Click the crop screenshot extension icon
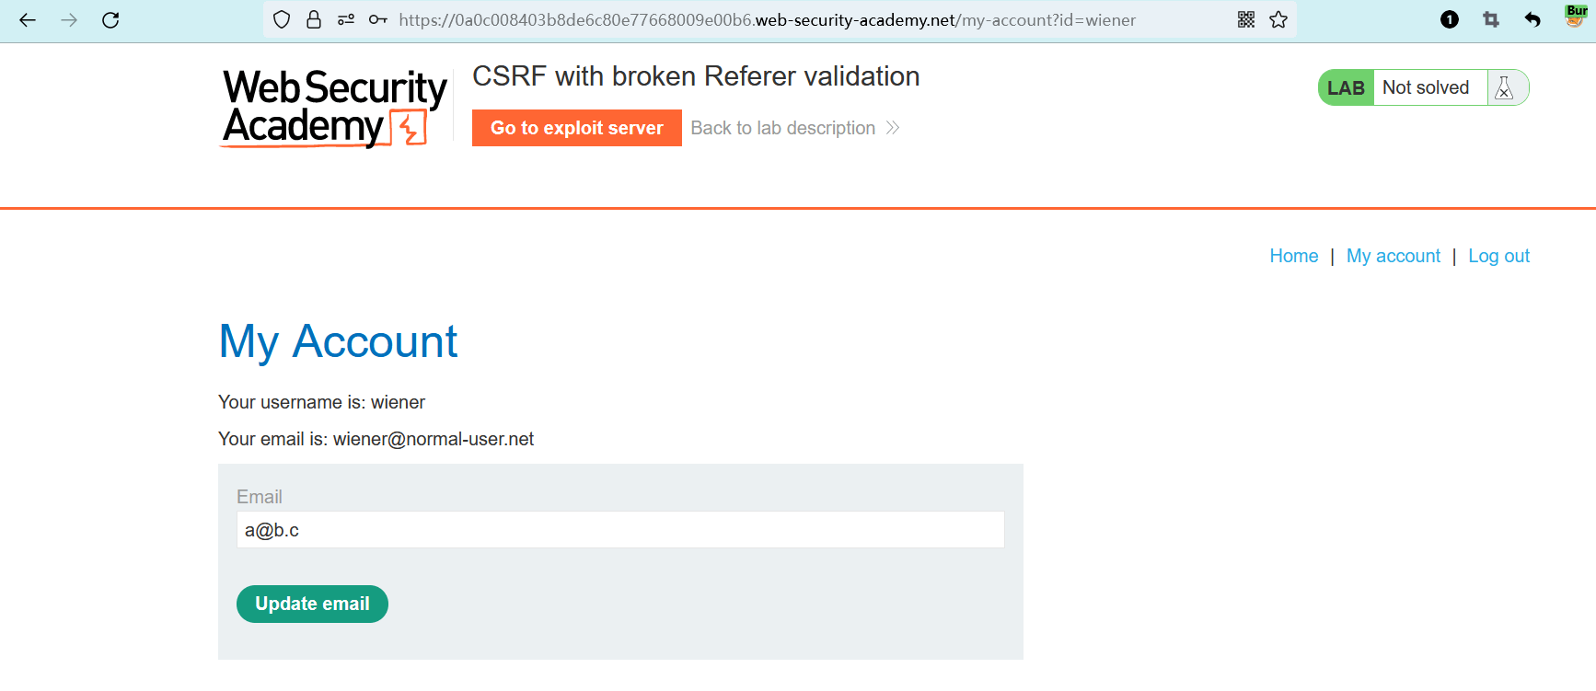This screenshot has height=691, width=1596. tap(1491, 19)
